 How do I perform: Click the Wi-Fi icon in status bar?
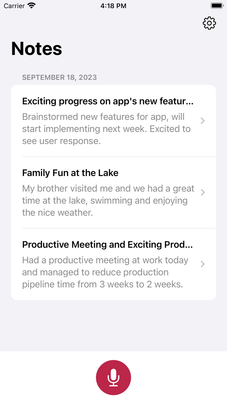[x=31, y=5]
